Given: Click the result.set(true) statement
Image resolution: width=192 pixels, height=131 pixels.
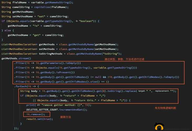Looking at the screenshot, I should click(40, 119).
